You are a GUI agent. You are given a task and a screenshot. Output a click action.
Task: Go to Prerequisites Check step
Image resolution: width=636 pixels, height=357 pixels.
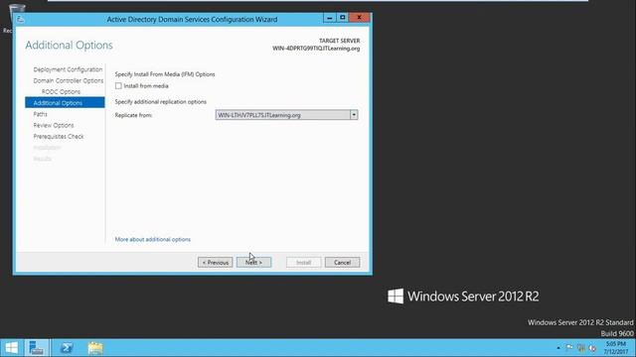click(x=59, y=137)
